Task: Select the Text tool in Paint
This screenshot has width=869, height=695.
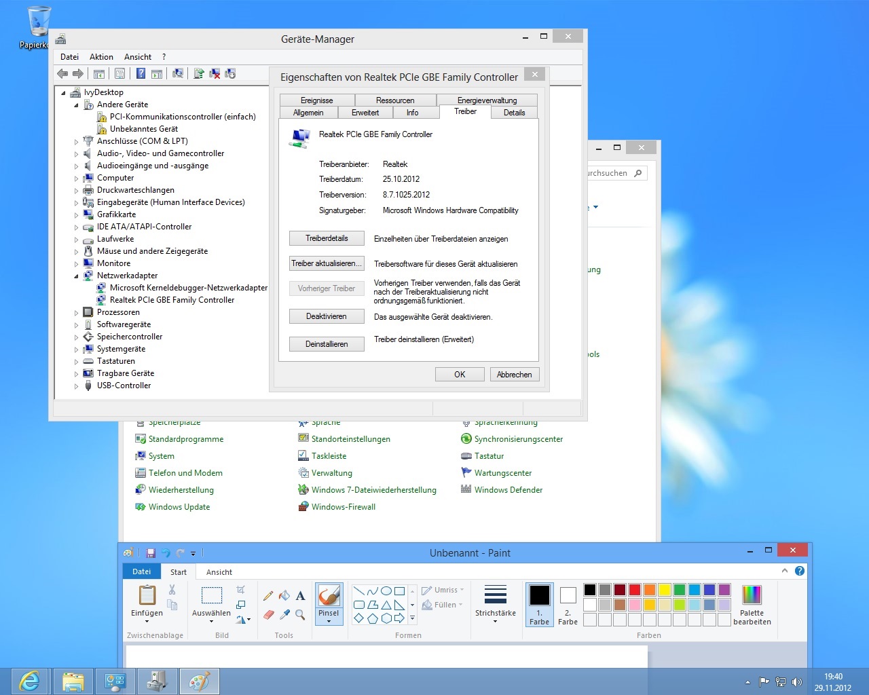Action: pyautogui.click(x=300, y=595)
